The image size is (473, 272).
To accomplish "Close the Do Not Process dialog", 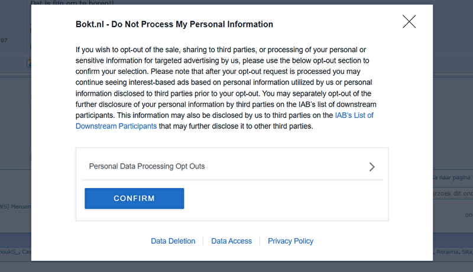I will [409, 22].
